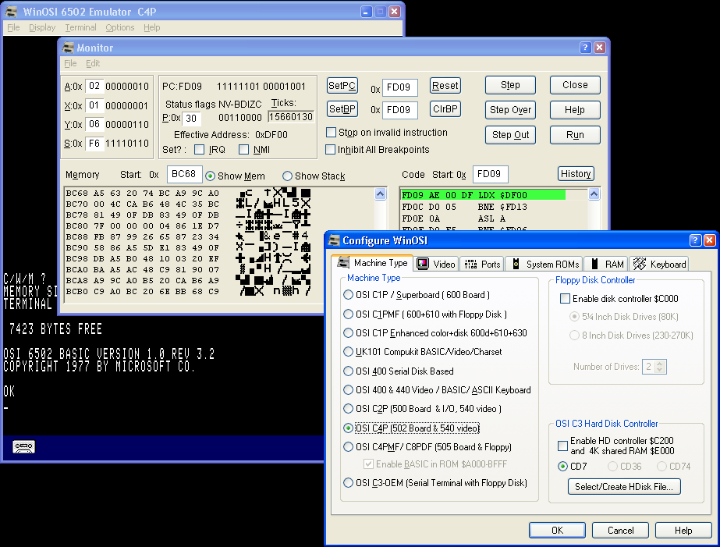Check the NMI set checkbox
This screenshot has width=720, height=547.
point(244,150)
